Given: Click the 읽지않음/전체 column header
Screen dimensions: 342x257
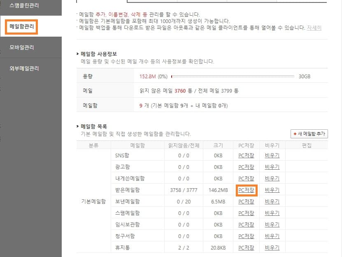Looking at the screenshot, I should click(x=184, y=145).
